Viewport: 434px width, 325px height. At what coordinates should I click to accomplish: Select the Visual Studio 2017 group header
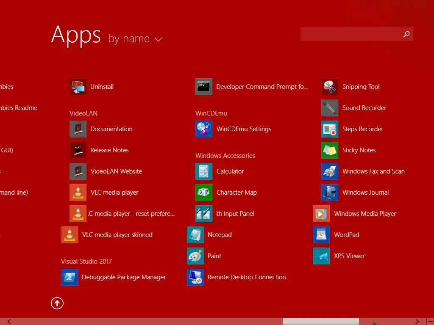click(86, 262)
